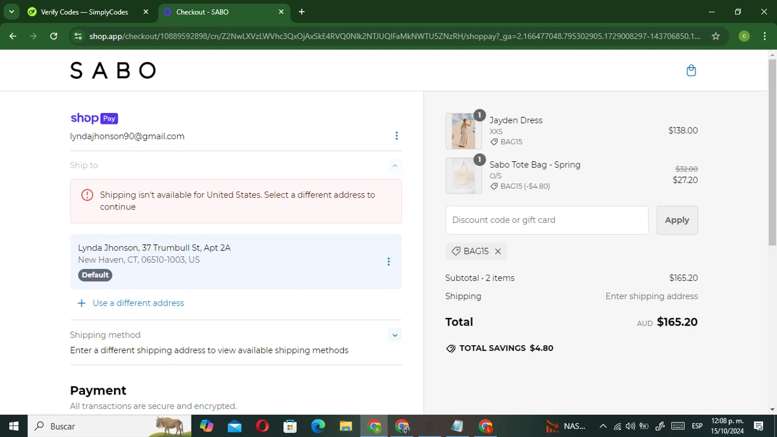Screen dimensions: 777x437
Task: Open account options menu beside email
Action: pyautogui.click(x=396, y=136)
